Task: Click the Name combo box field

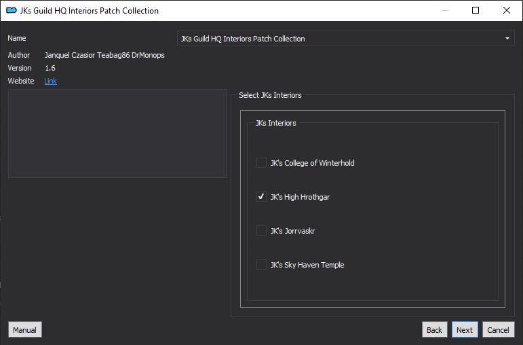Action: point(345,39)
